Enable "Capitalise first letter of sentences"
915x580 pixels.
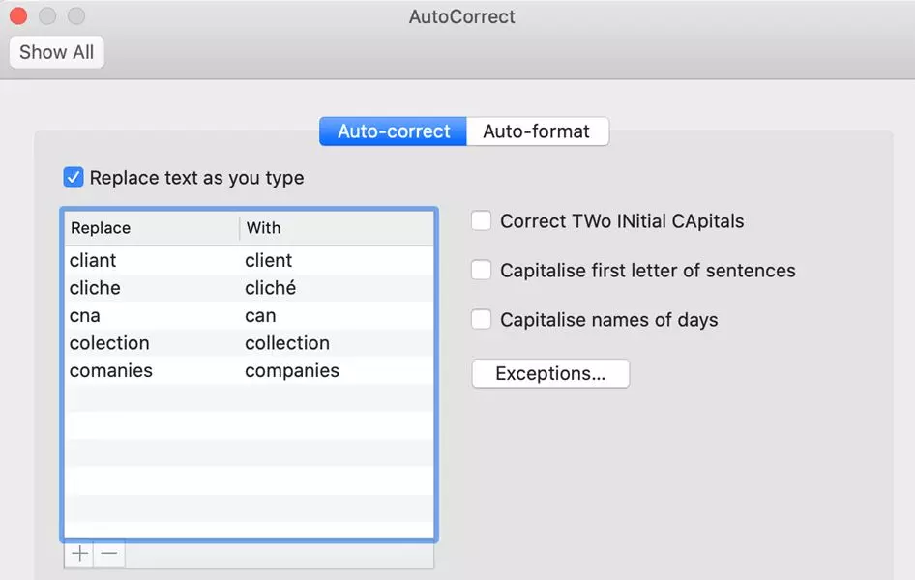click(481, 270)
